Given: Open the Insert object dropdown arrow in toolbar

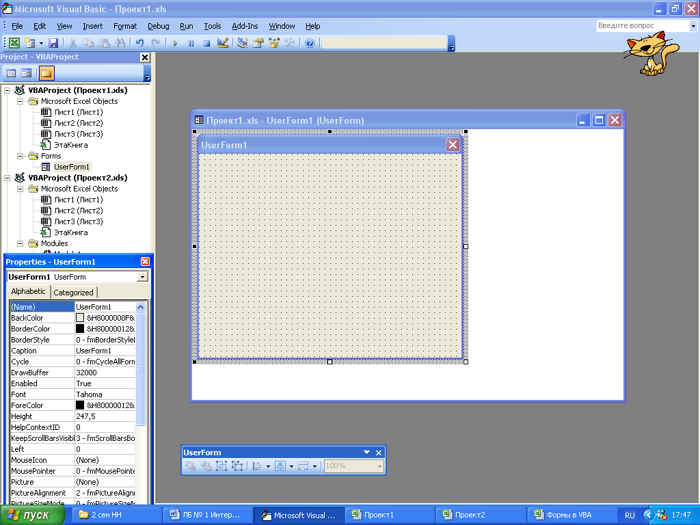Looking at the screenshot, I should coord(40,43).
